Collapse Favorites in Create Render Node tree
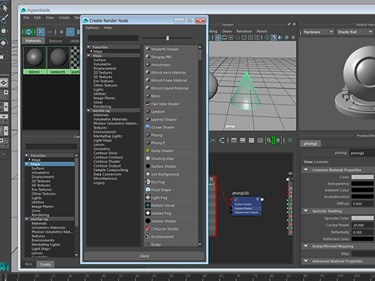Image resolution: width=375 pixels, height=281 pixels. pyautogui.click(x=88, y=47)
